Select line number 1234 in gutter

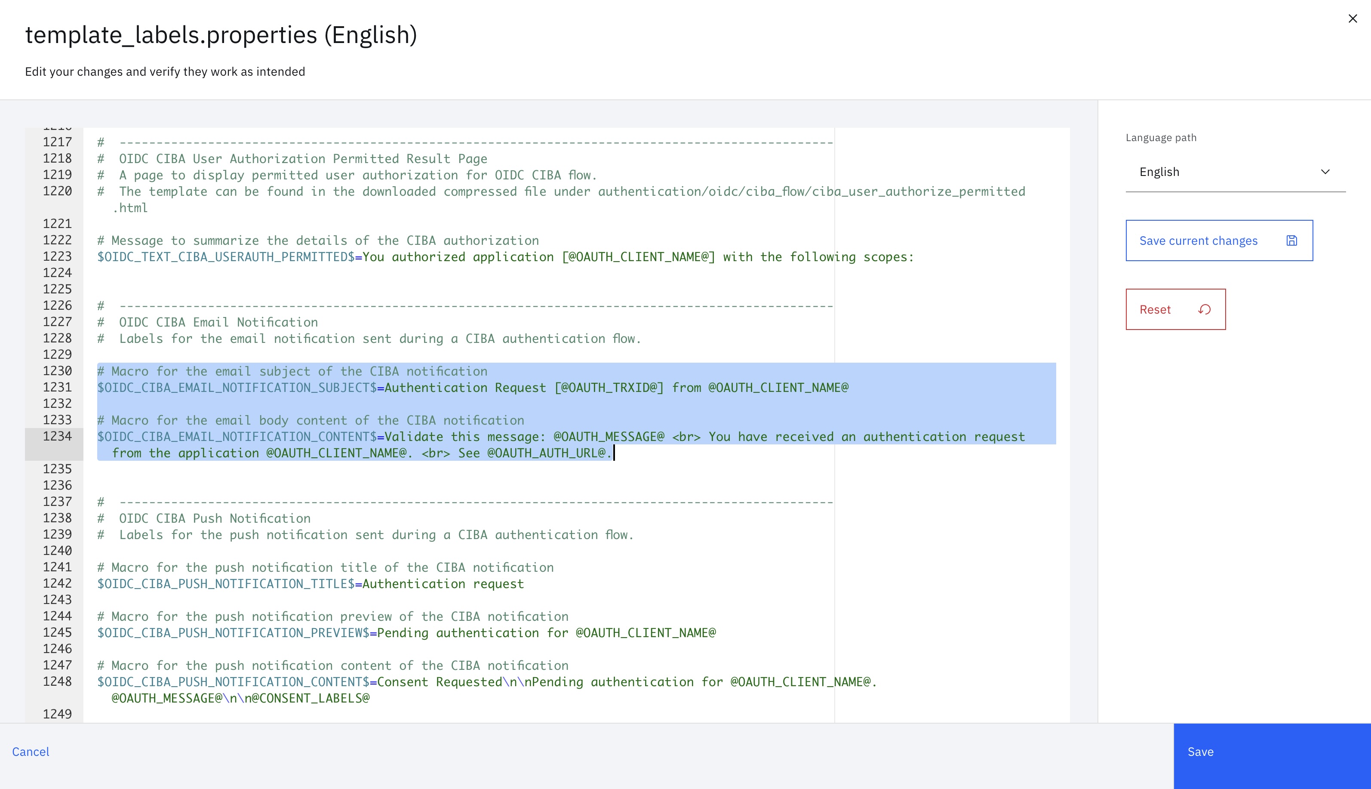coord(58,436)
